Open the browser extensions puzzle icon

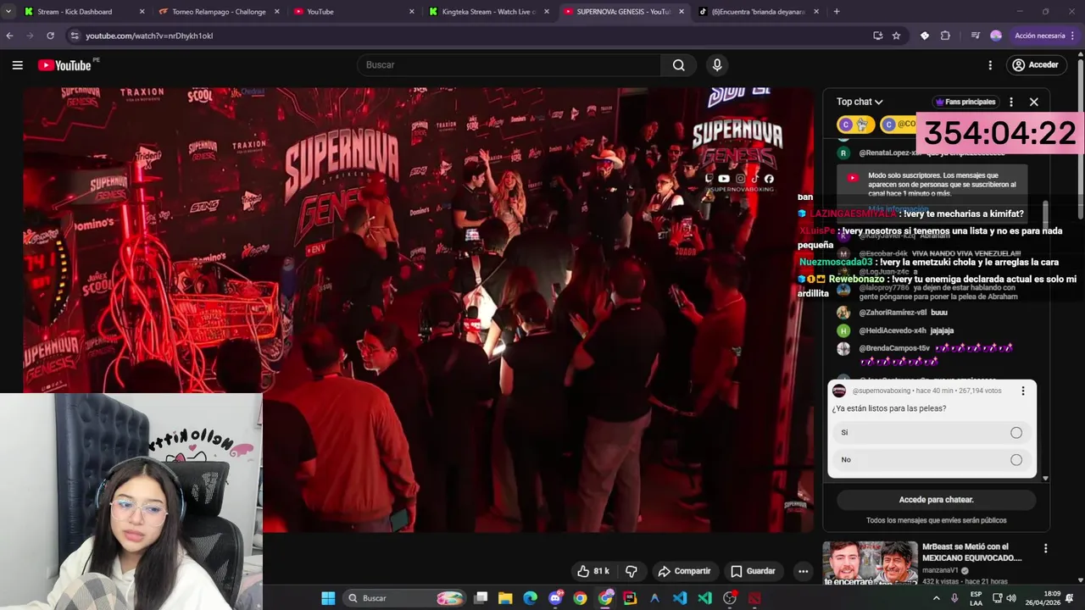(945, 36)
